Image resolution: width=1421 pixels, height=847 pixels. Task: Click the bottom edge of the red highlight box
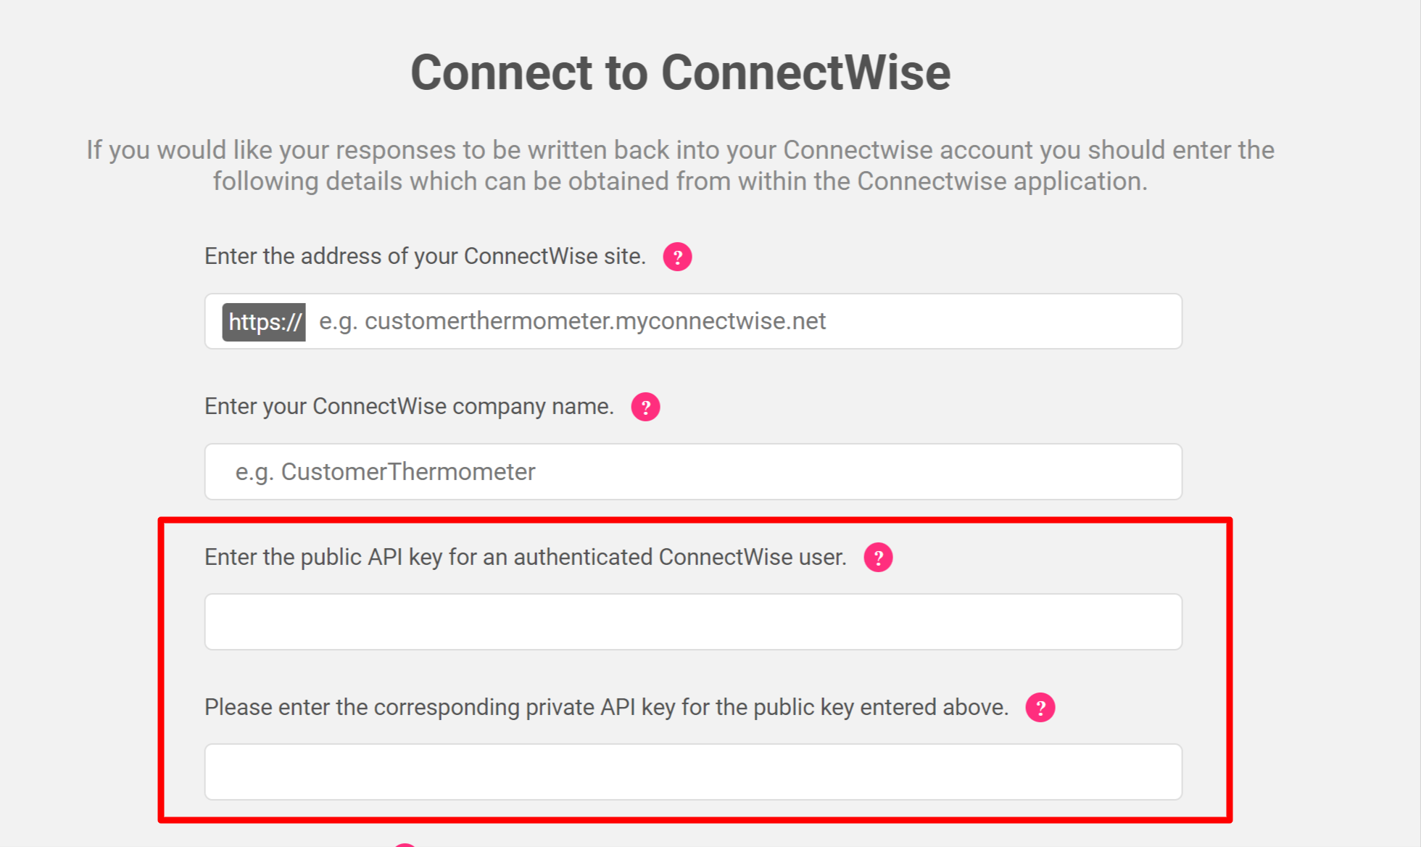click(x=695, y=819)
